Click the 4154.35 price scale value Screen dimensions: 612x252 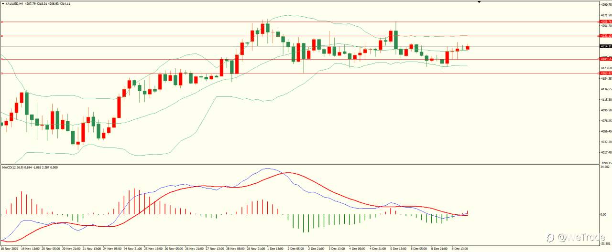[606, 78]
